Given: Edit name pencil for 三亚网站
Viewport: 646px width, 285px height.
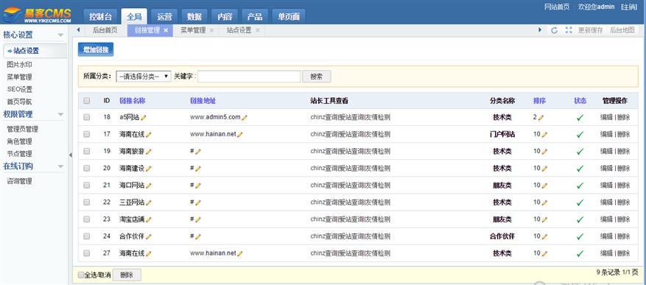Looking at the screenshot, I should 148,203.
